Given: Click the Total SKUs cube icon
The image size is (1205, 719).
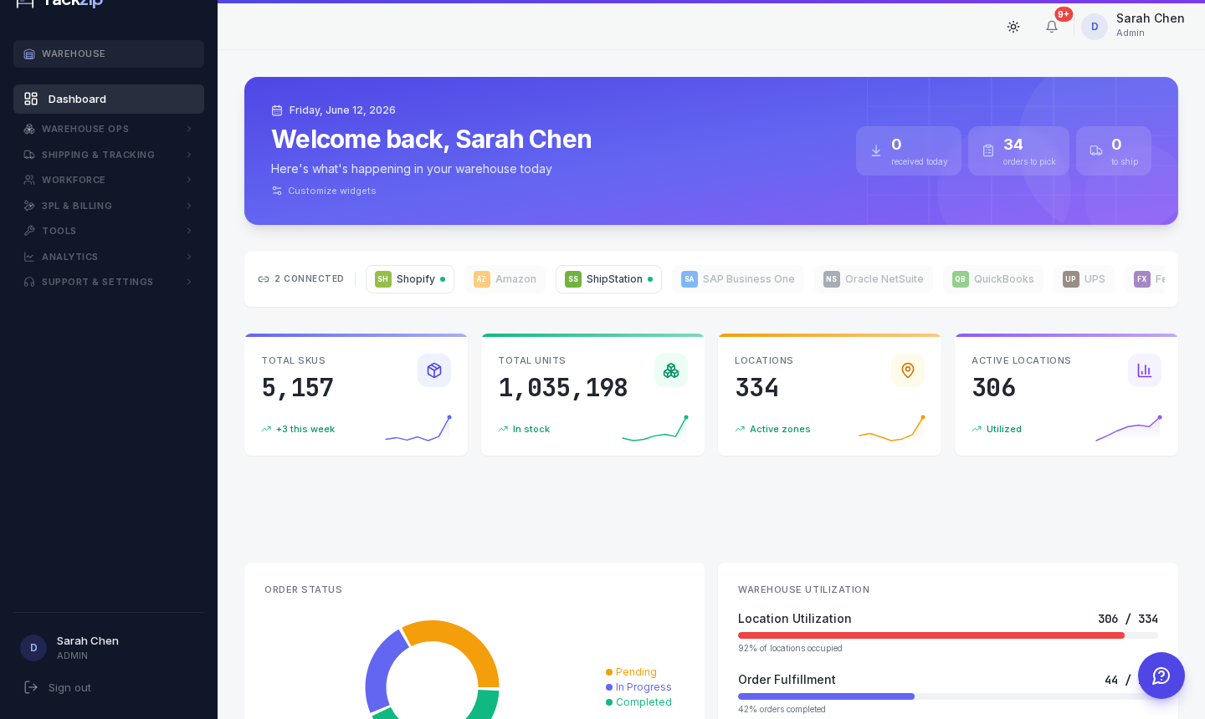Looking at the screenshot, I should tap(434, 370).
